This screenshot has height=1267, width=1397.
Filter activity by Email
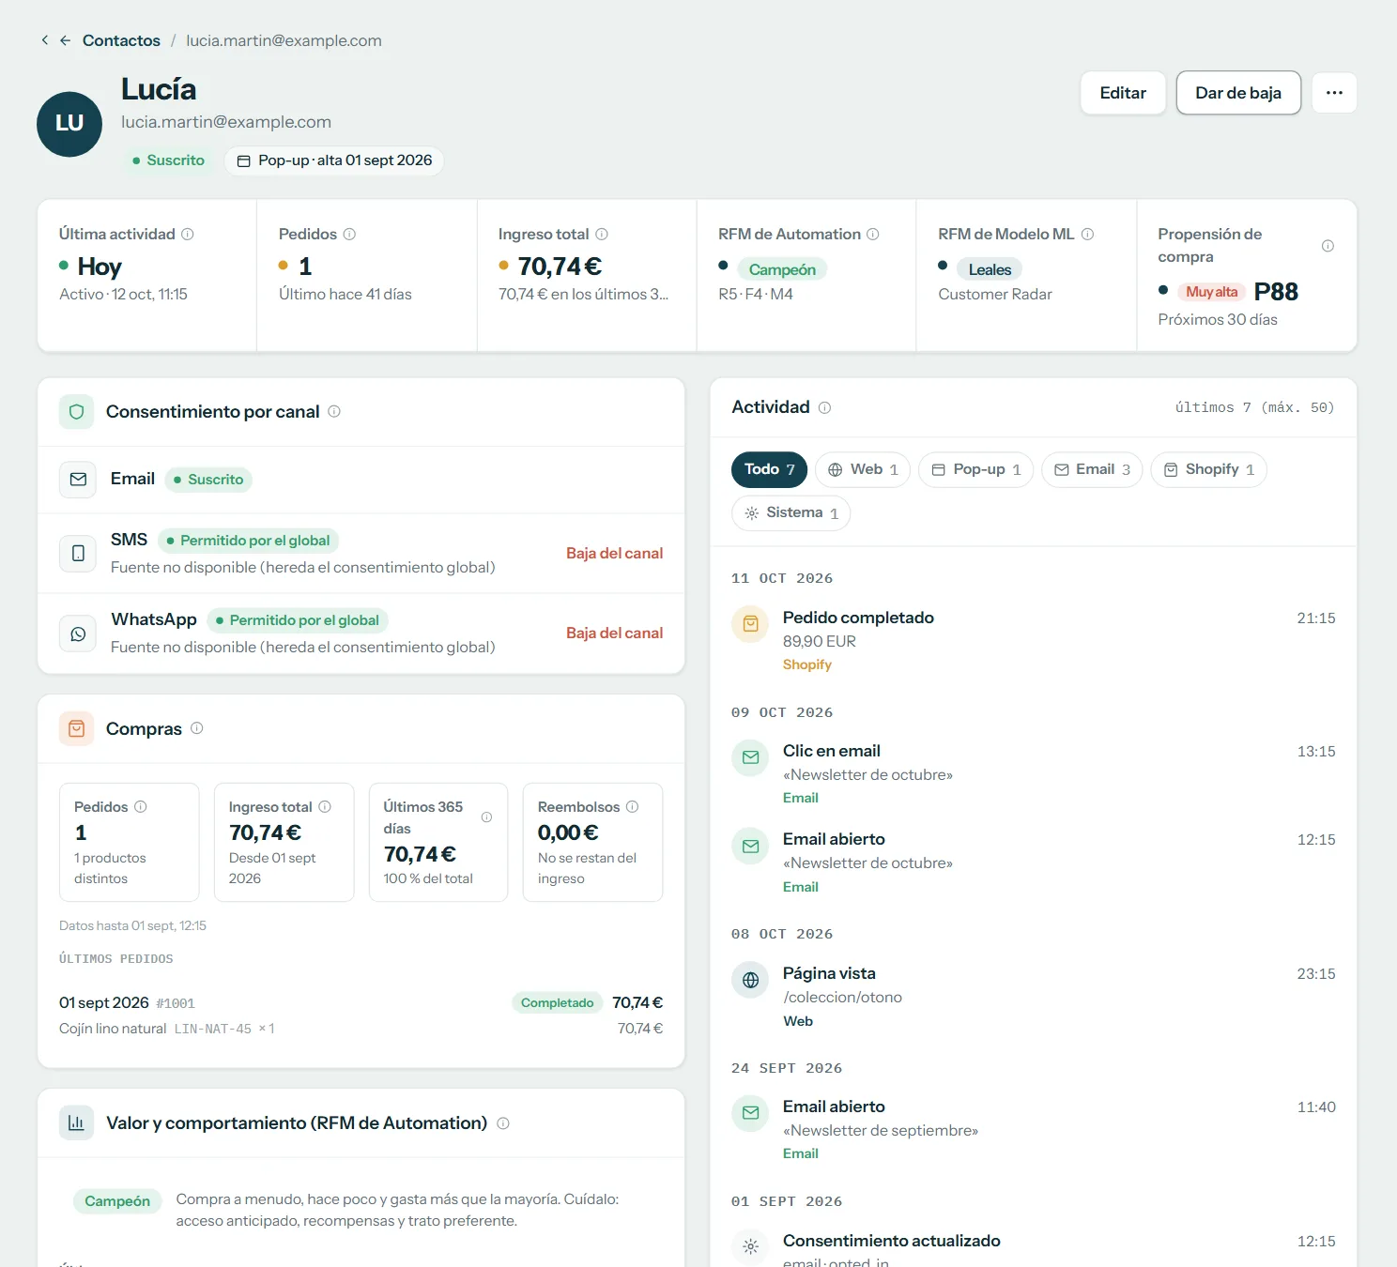1092,469
